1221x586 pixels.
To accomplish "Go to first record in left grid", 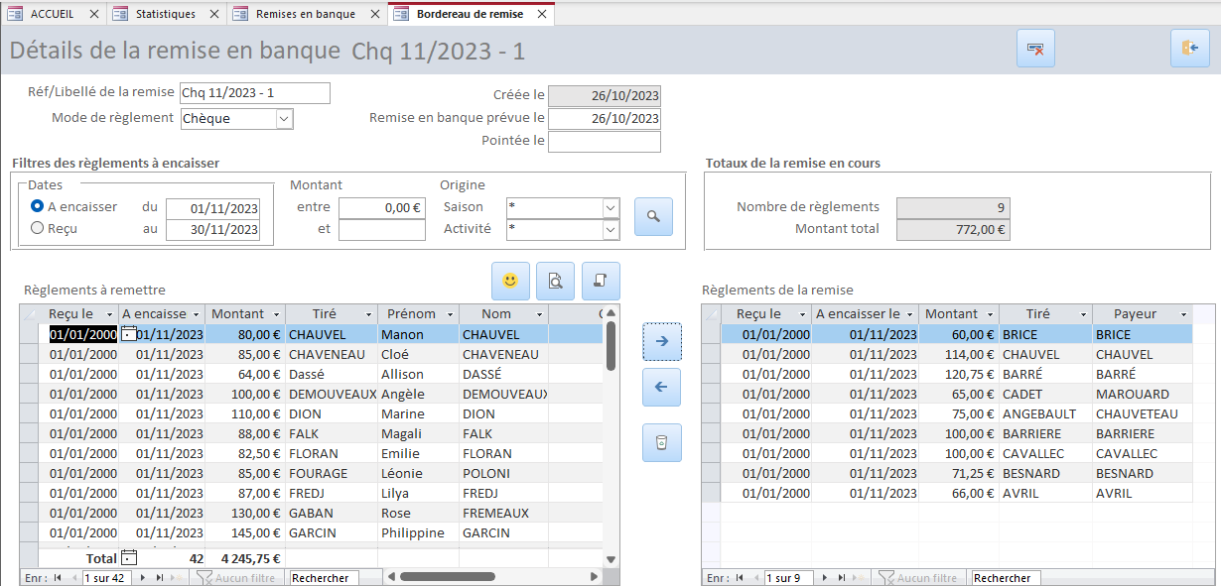I will click(58, 577).
